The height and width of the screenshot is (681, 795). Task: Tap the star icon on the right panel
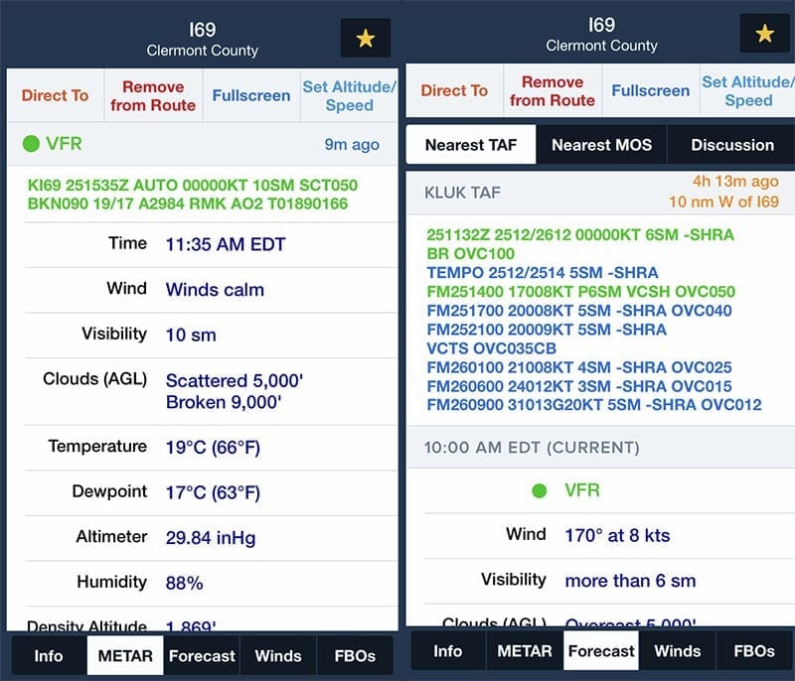pos(763,35)
